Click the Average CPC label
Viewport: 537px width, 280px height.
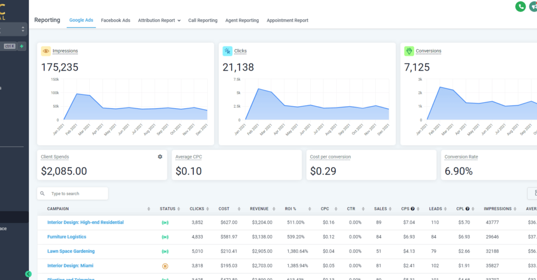[x=188, y=157]
